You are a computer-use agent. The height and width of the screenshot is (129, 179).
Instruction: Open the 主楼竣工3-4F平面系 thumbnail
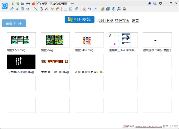pos(123,40)
